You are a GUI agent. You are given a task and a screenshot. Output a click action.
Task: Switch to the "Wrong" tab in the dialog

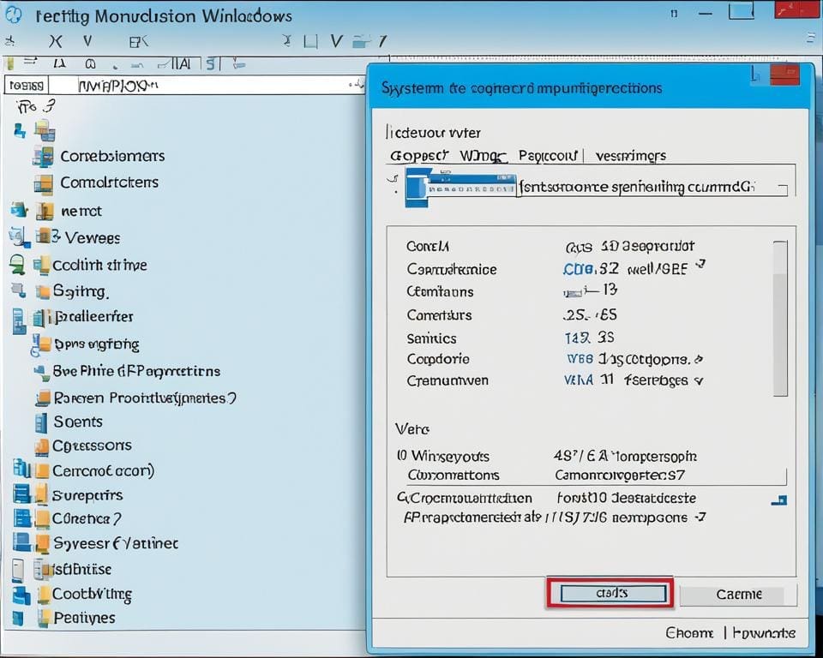483,156
